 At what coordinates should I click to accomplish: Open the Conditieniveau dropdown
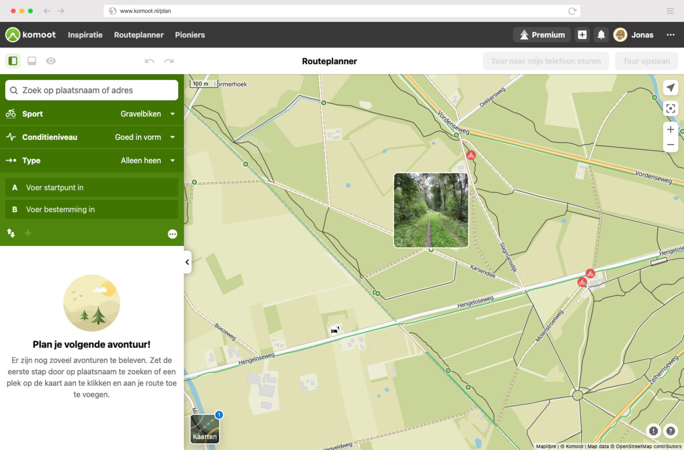(x=172, y=137)
